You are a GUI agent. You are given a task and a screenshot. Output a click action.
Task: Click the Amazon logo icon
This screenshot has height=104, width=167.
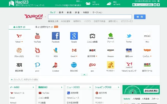pyautogui.click(x=110, y=50)
